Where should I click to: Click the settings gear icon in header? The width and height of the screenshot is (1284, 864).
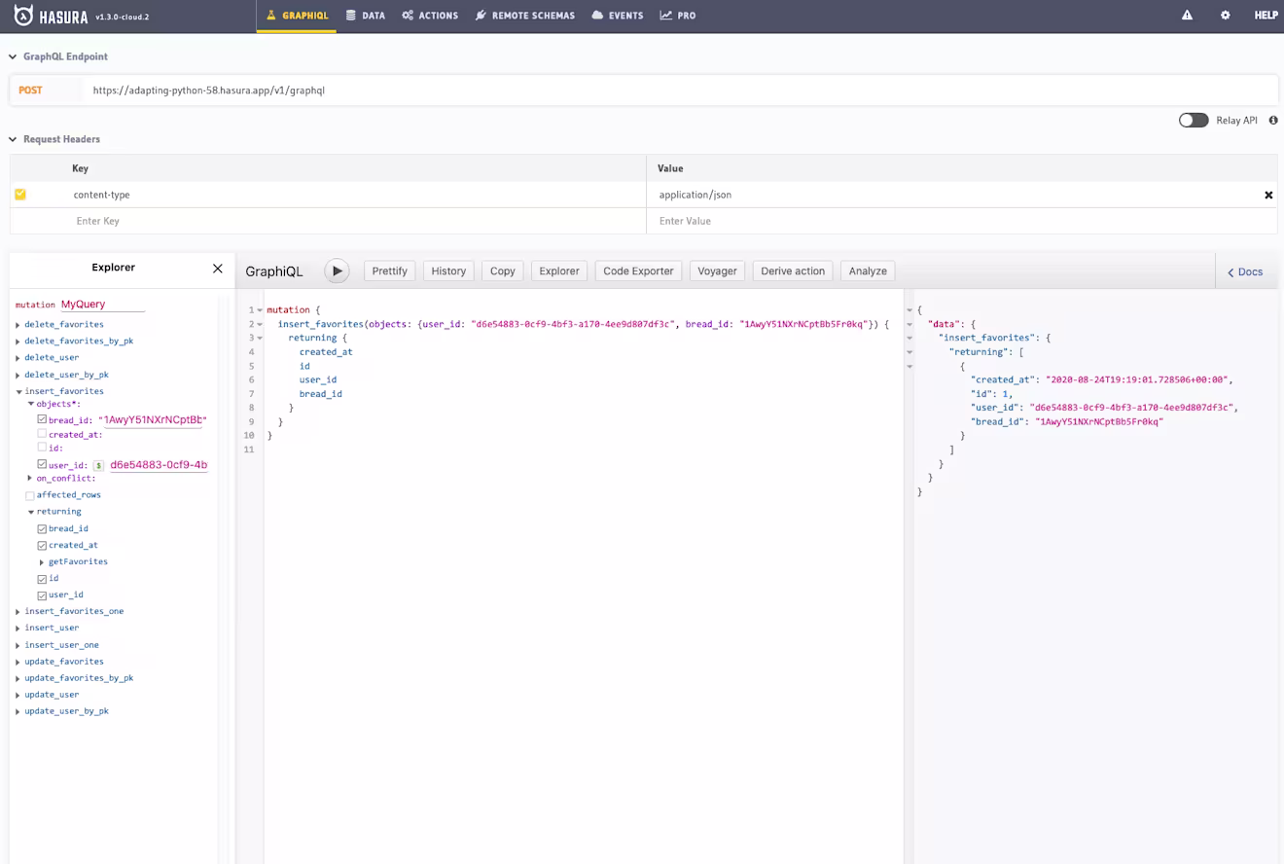pos(1225,16)
